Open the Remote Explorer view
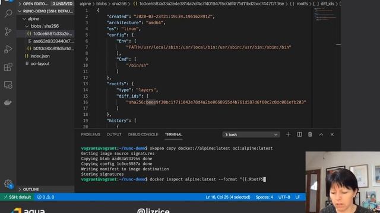 coord(8,85)
